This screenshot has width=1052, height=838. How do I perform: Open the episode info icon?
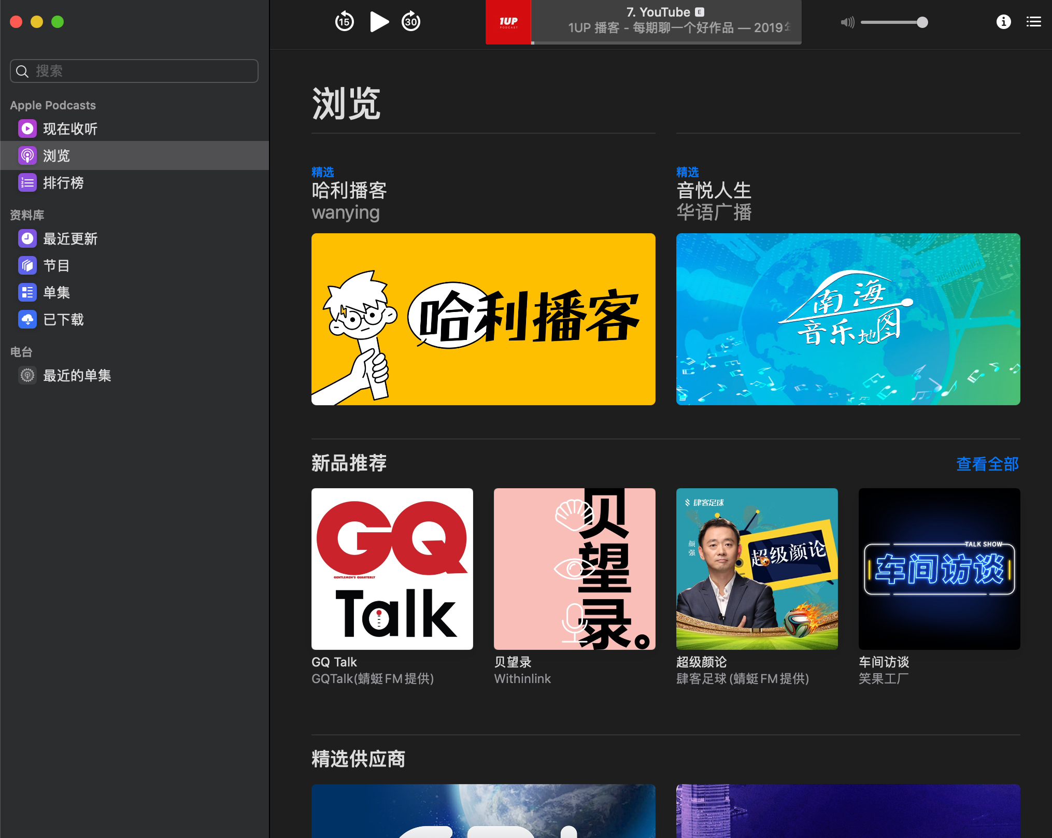[1003, 22]
